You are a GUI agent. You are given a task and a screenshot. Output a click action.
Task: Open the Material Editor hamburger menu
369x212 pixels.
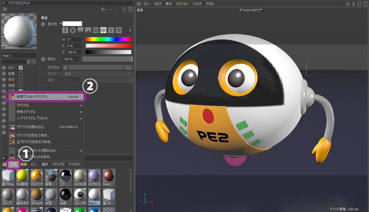click(x=5, y=9)
